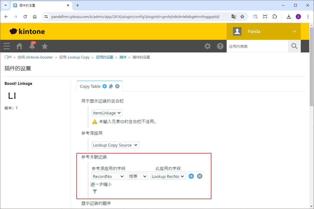Click the add tab plus icon beside Copy Table

click(105, 86)
